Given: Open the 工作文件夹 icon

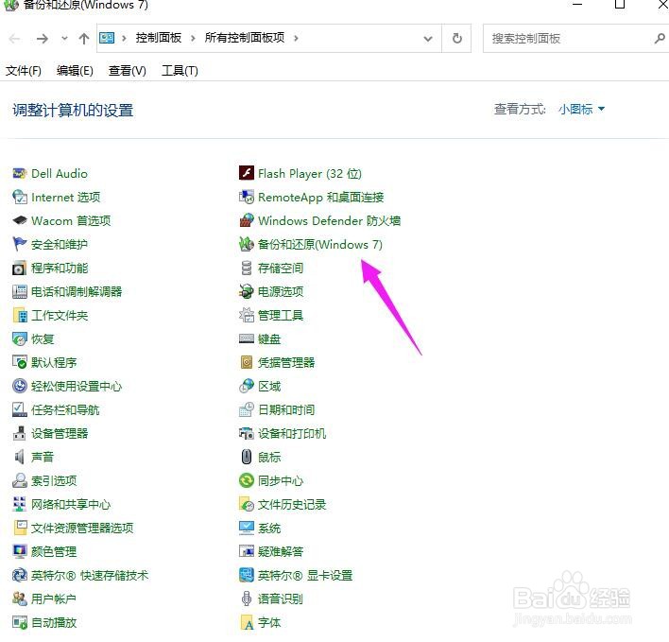Looking at the screenshot, I should [x=19, y=316].
